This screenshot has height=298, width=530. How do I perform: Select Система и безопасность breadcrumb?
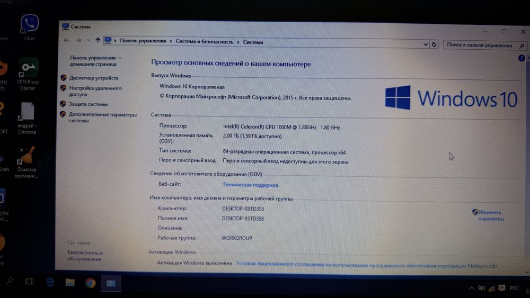point(205,41)
